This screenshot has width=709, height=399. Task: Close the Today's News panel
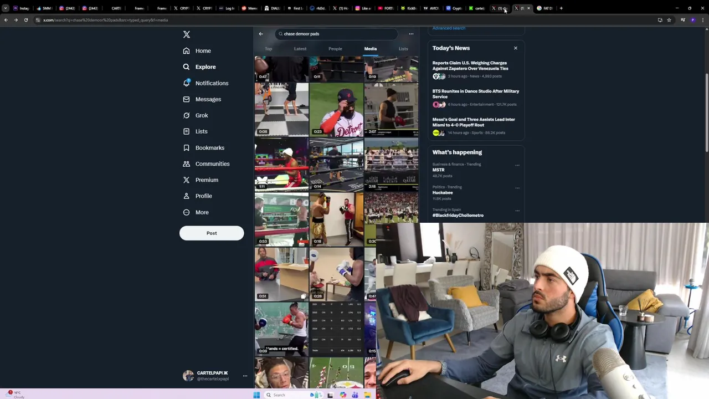point(516,48)
